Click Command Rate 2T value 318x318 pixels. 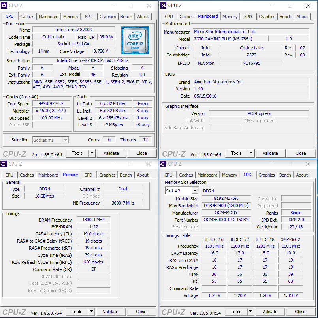[94, 269]
